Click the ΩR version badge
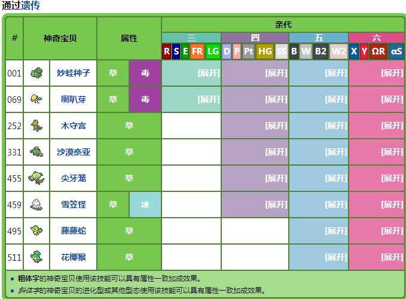The height and width of the screenshot is (299, 406). pyautogui.click(x=378, y=51)
